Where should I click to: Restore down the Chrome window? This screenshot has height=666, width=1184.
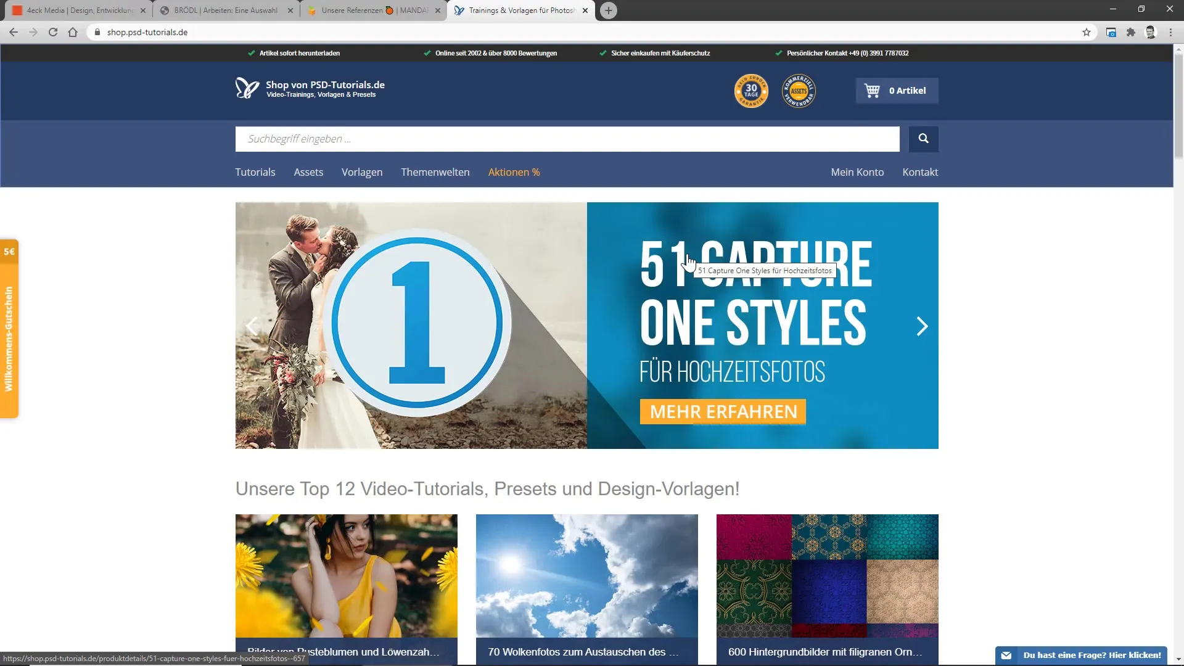point(1141,9)
